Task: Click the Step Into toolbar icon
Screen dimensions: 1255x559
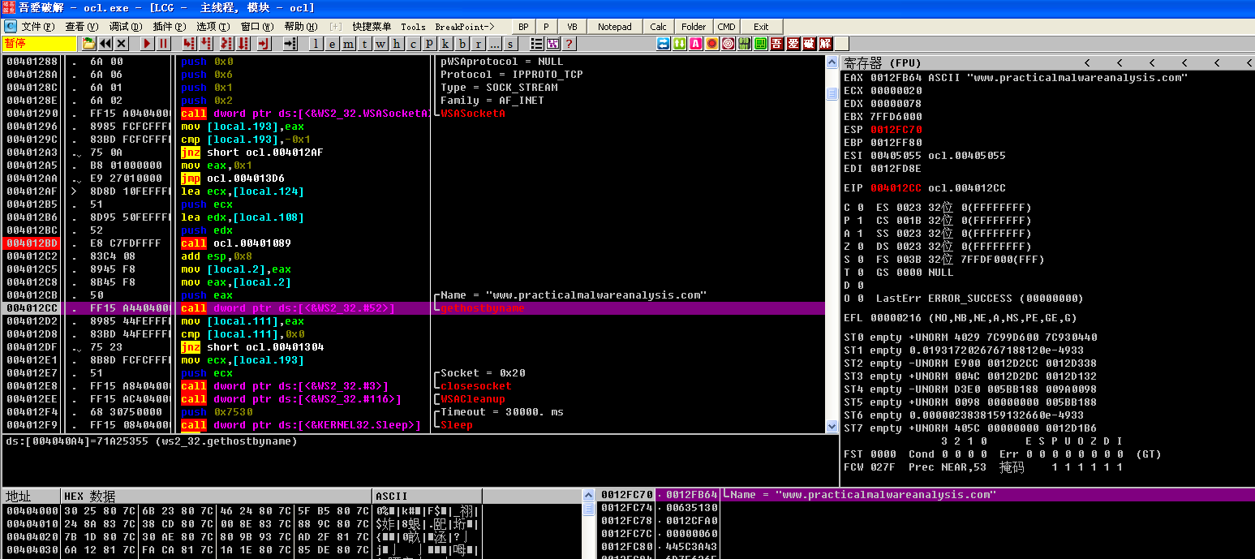Action: click(x=190, y=44)
